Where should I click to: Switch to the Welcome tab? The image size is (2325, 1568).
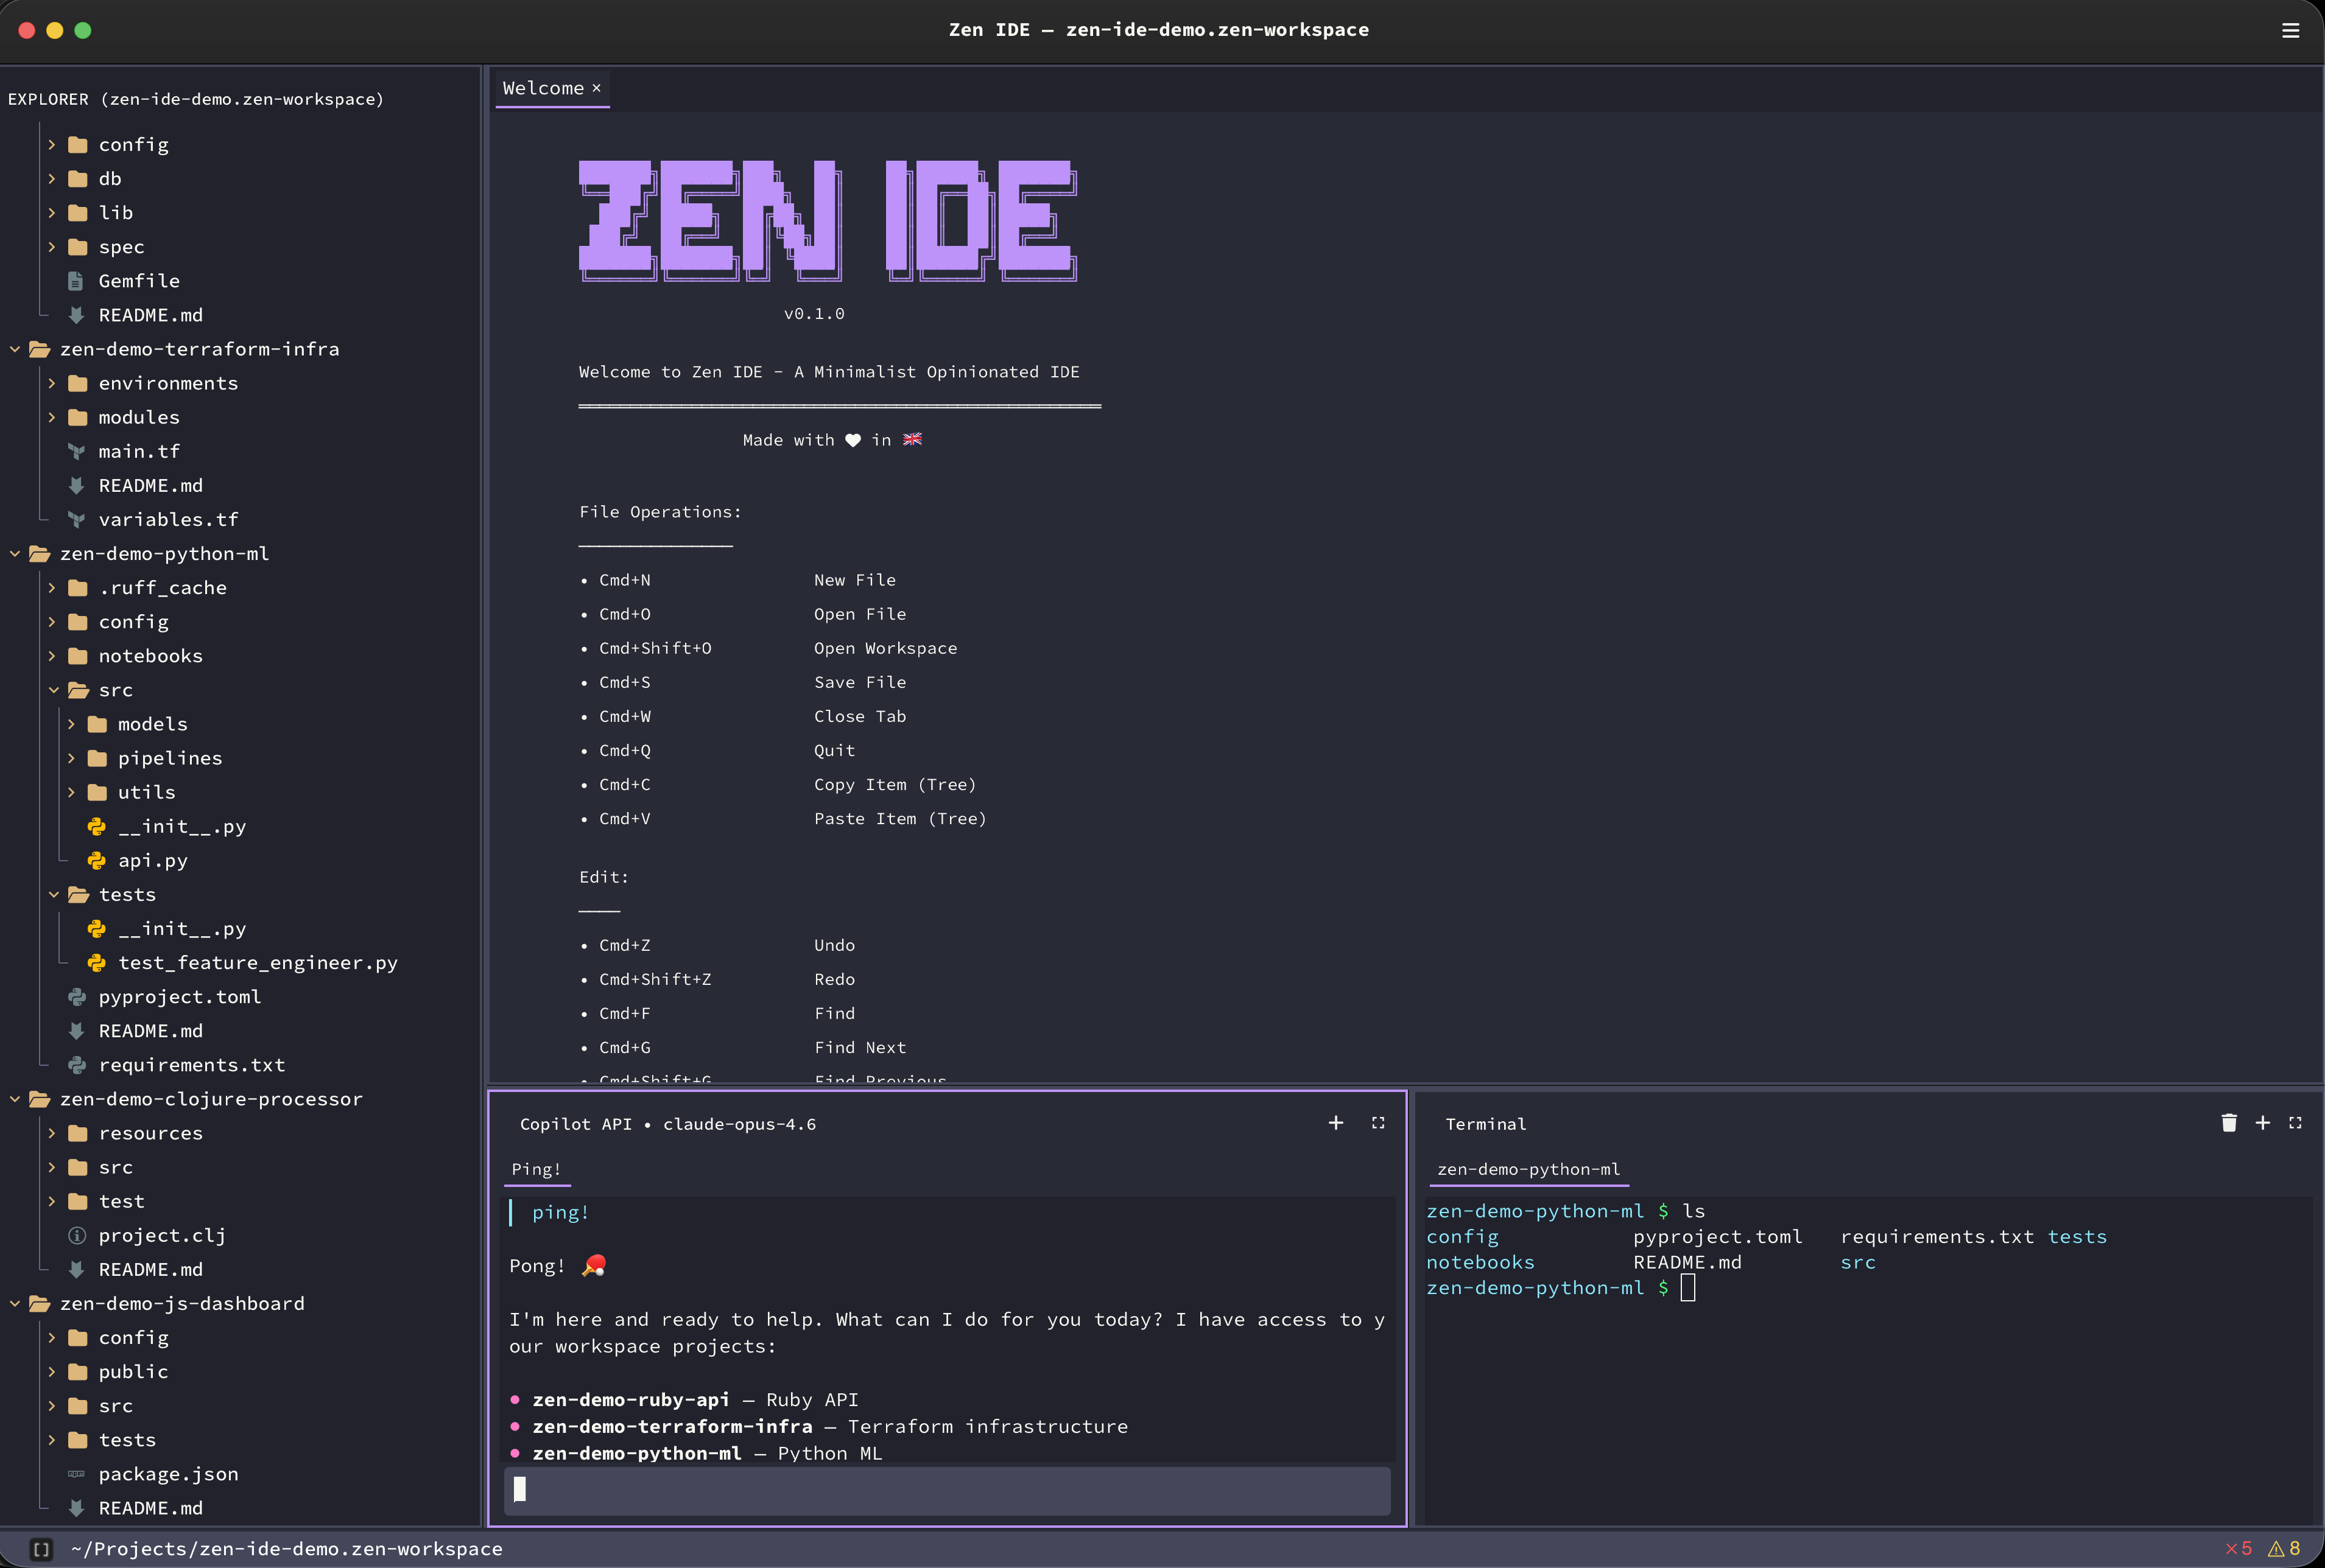(x=543, y=88)
